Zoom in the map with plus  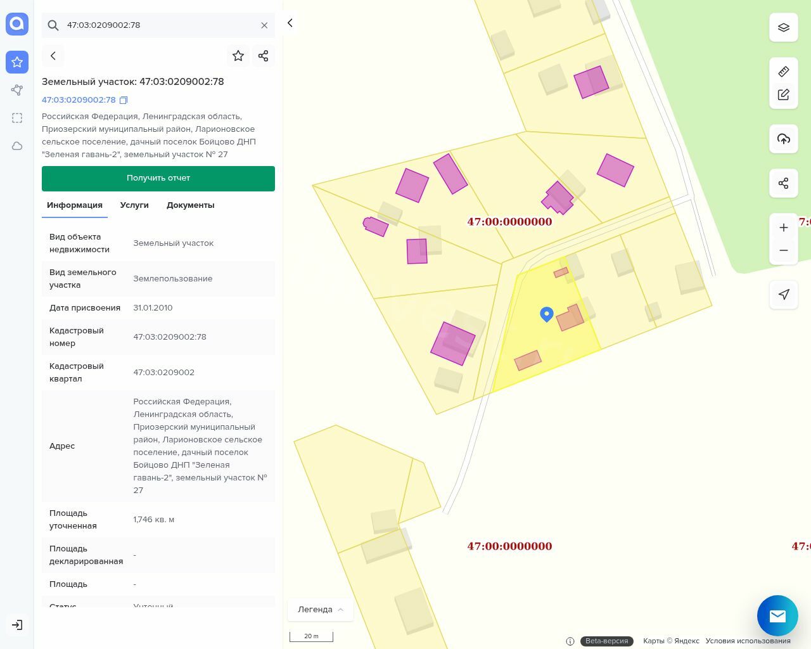coord(783,228)
